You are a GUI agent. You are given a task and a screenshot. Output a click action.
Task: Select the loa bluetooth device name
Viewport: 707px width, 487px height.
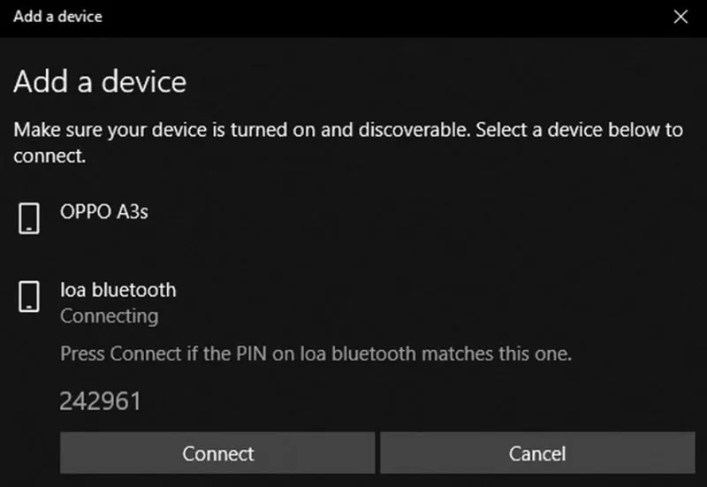tap(118, 290)
